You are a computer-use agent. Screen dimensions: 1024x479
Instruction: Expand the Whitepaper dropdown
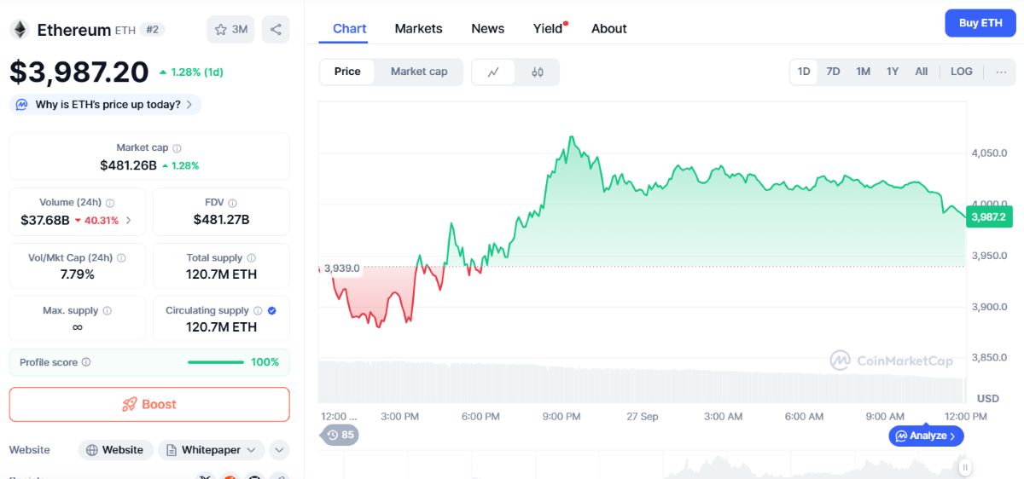click(212, 450)
